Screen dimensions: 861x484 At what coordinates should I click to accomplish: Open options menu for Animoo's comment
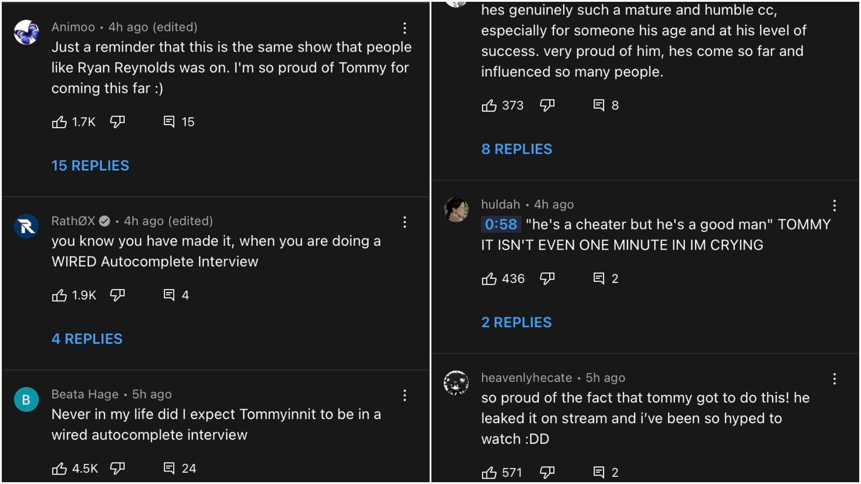[404, 28]
